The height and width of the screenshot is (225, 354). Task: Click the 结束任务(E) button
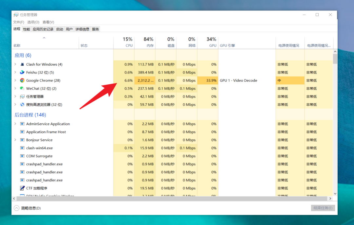click(323, 208)
